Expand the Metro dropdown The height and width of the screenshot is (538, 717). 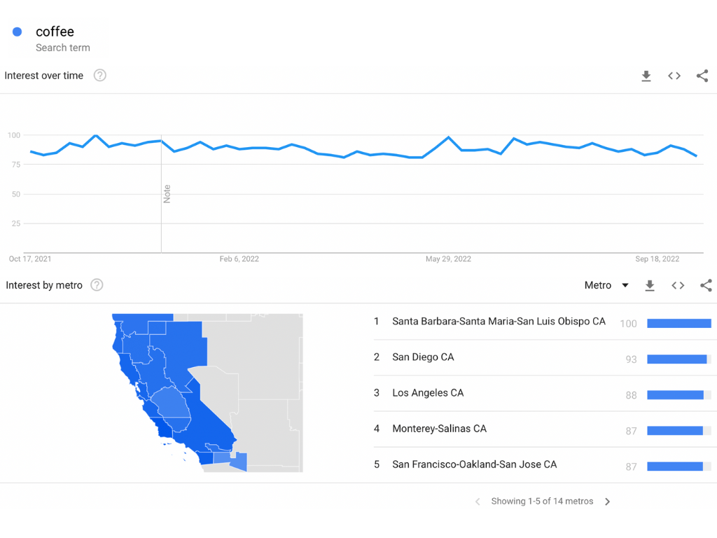pyautogui.click(x=606, y=286)
